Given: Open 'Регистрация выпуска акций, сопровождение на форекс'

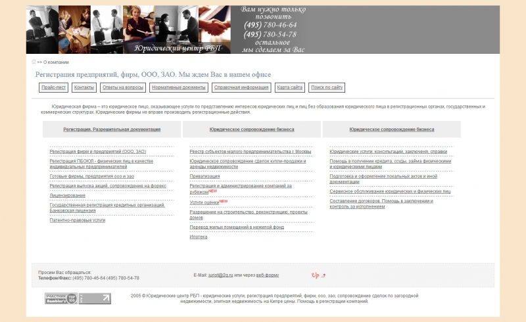Looking at the screenshot, I should coord(108,186).
